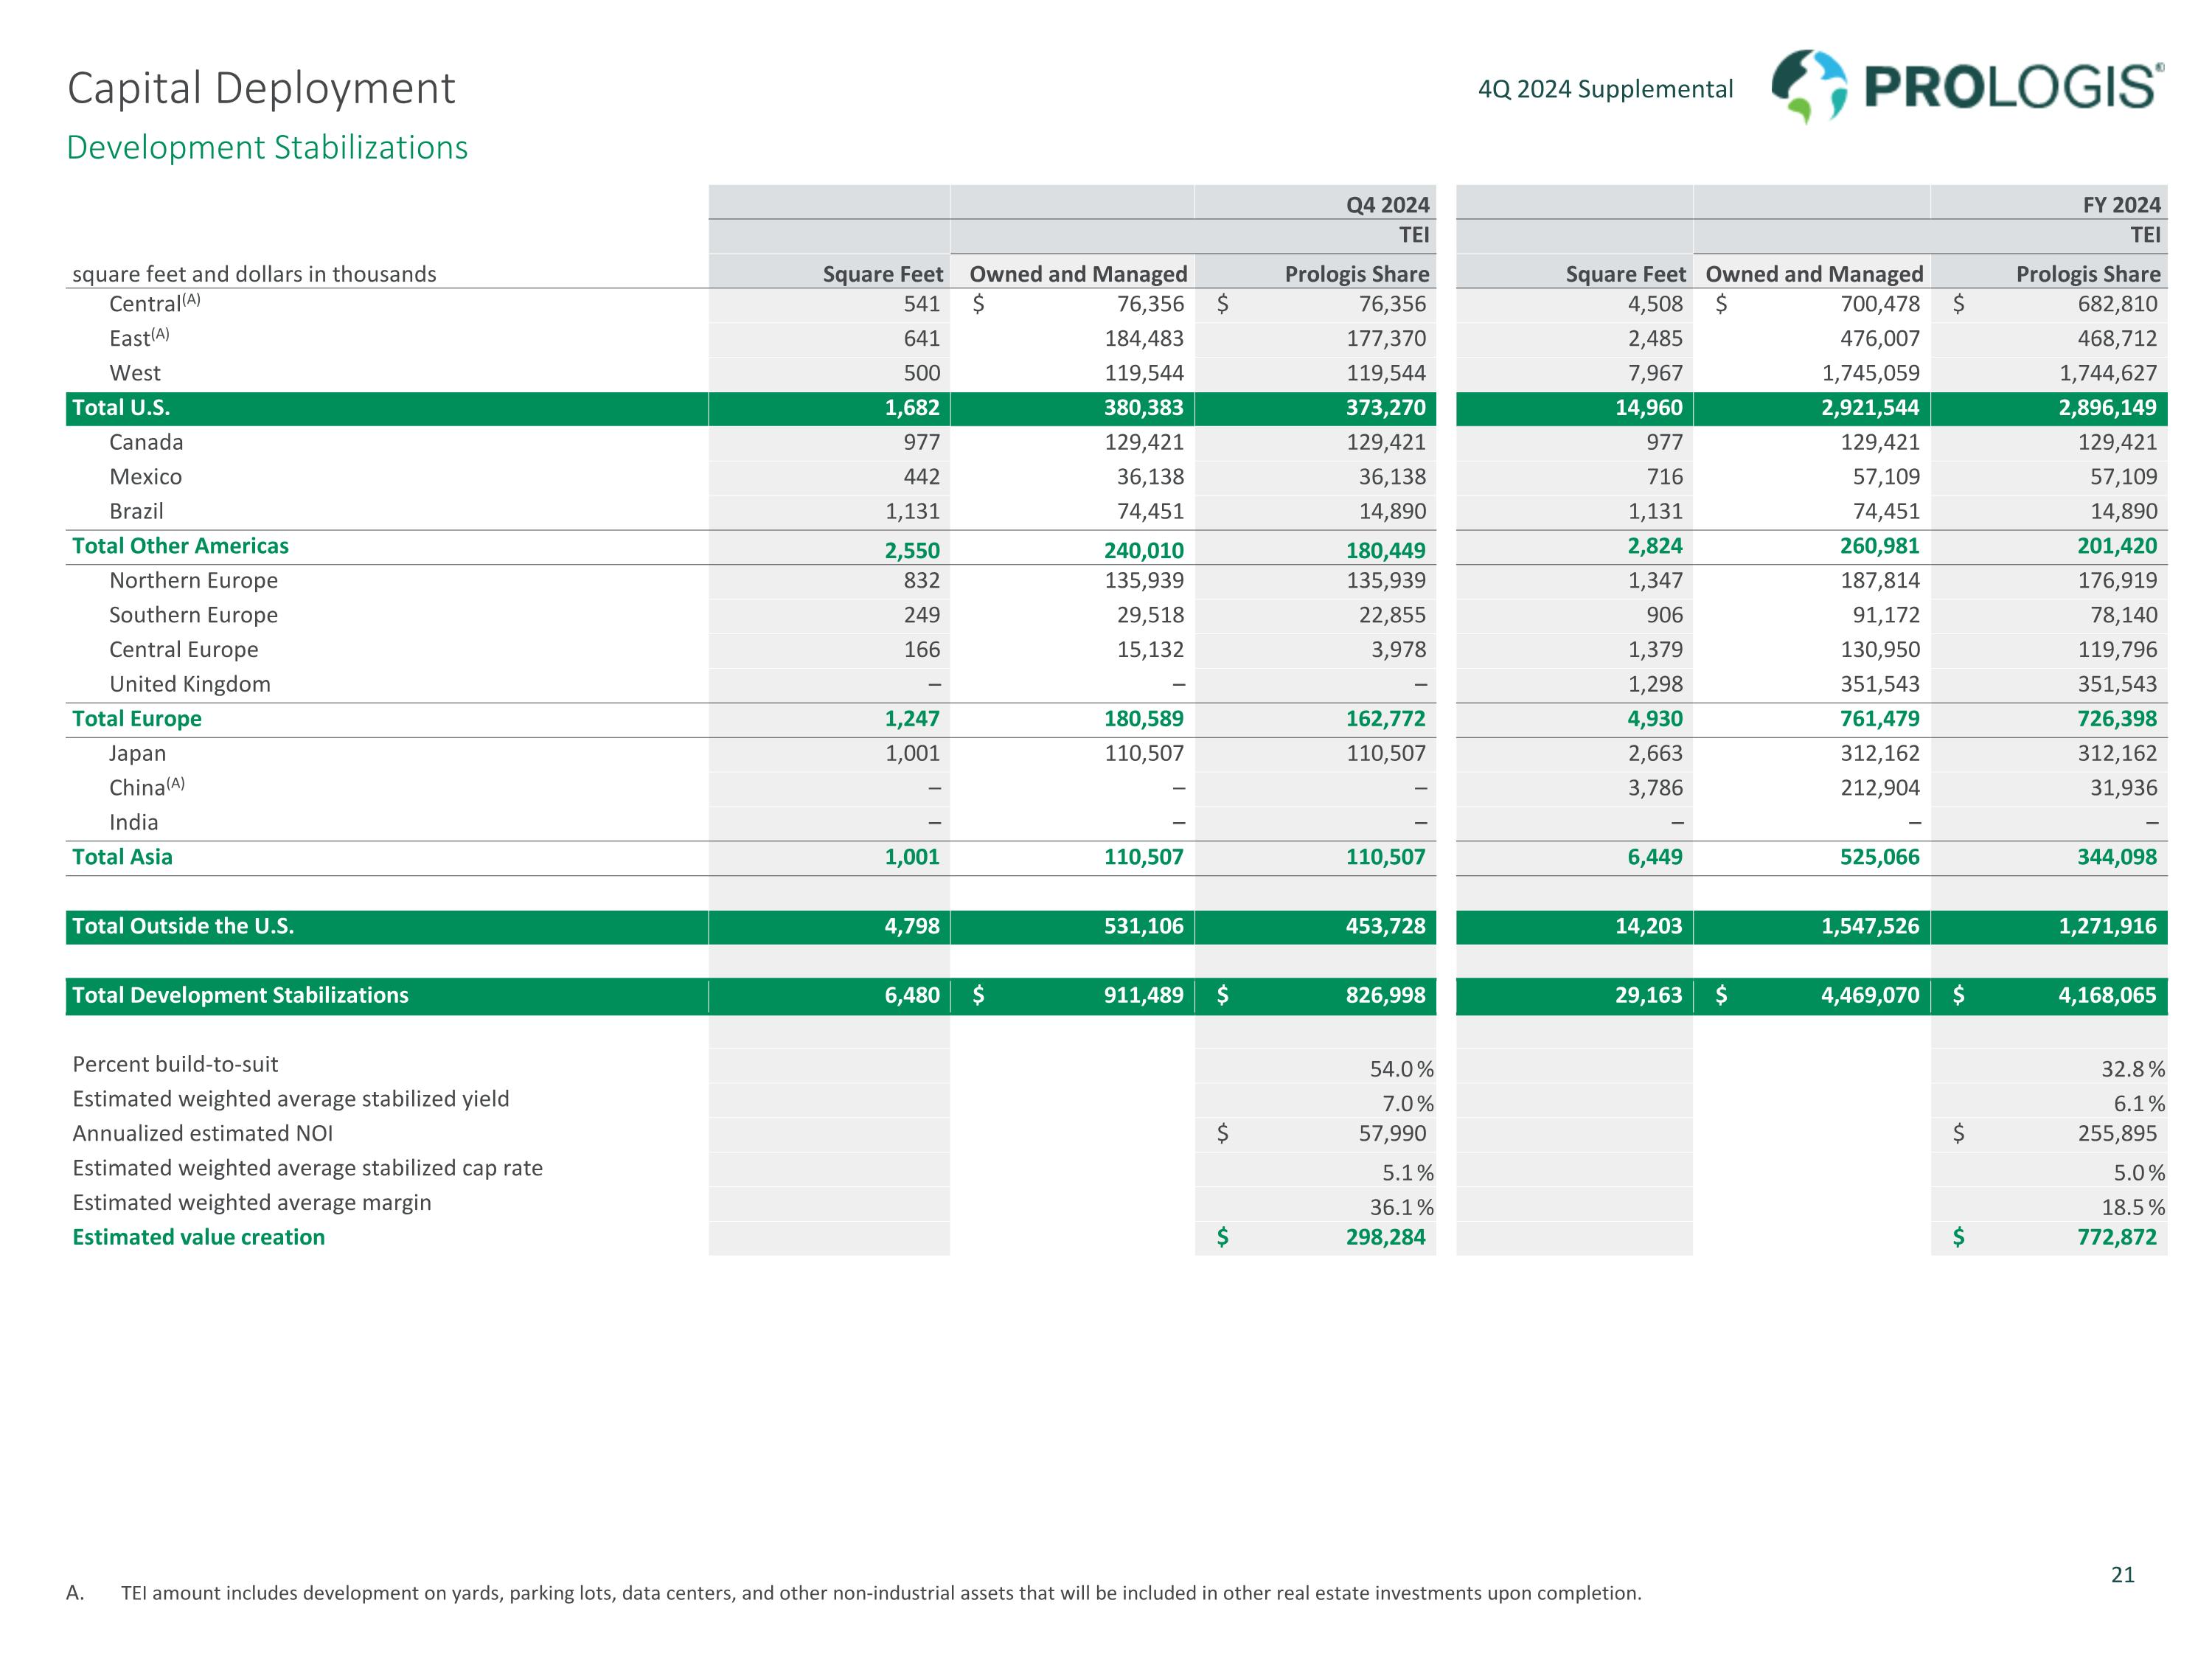Click the FY 2024 column header
Viewport: 2212px width, 1659px height.
(x=2121, y=205)
